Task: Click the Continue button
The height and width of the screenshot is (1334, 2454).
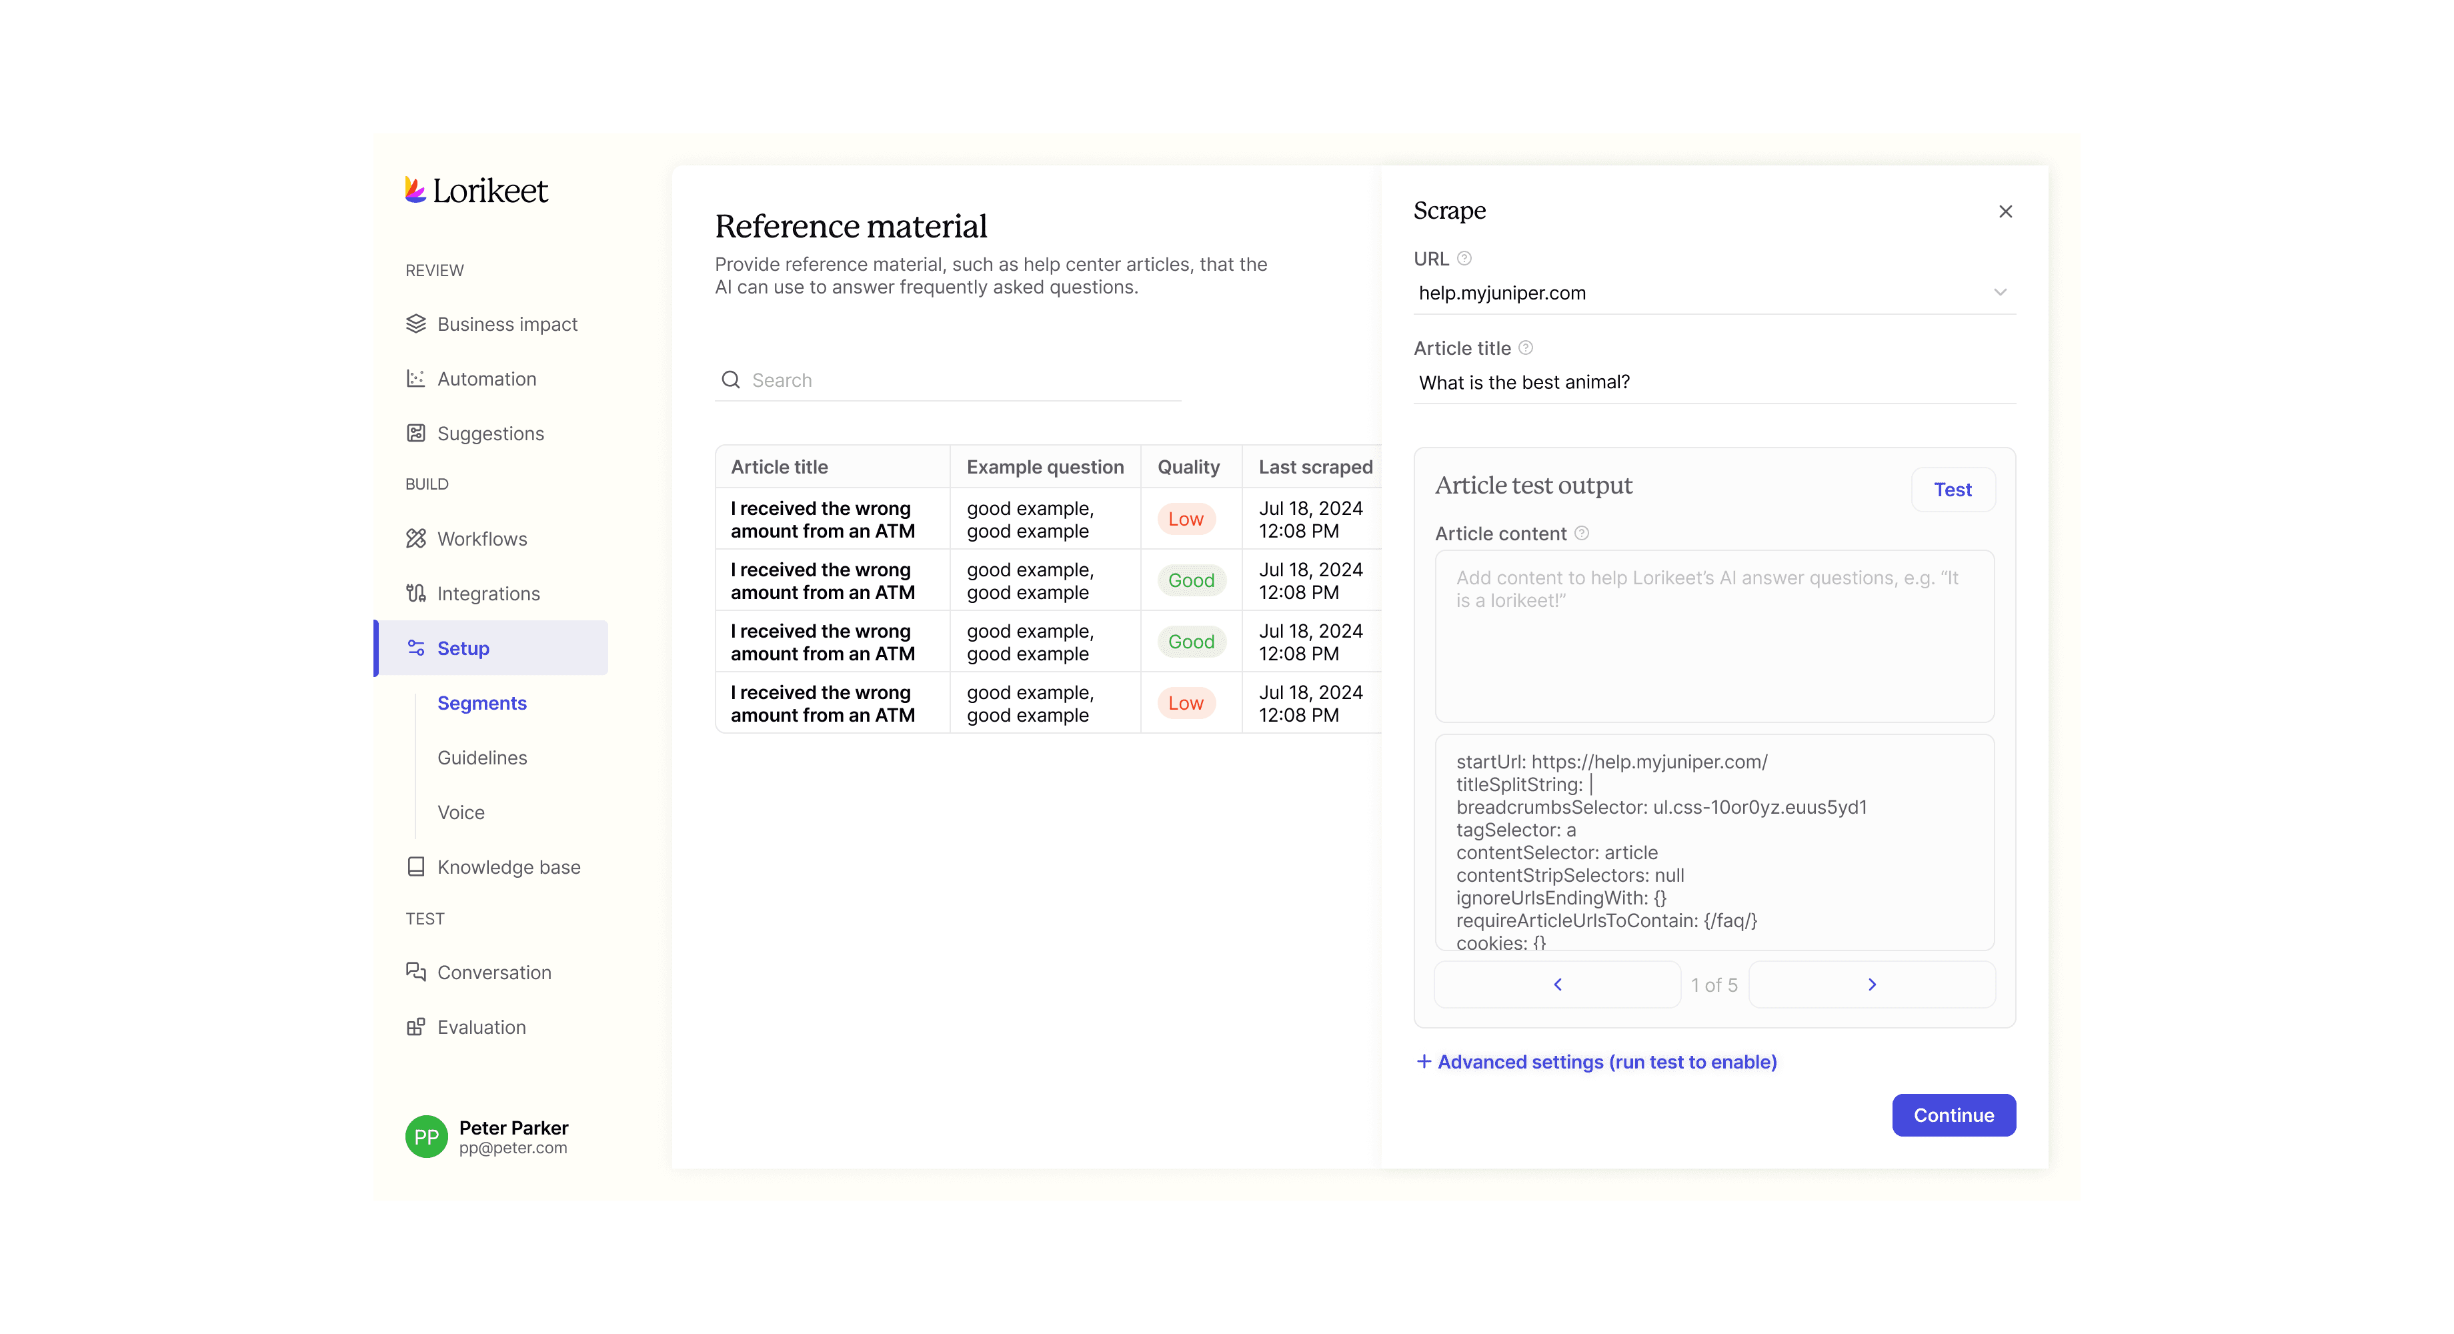Action: [x=1954, y=1115]
